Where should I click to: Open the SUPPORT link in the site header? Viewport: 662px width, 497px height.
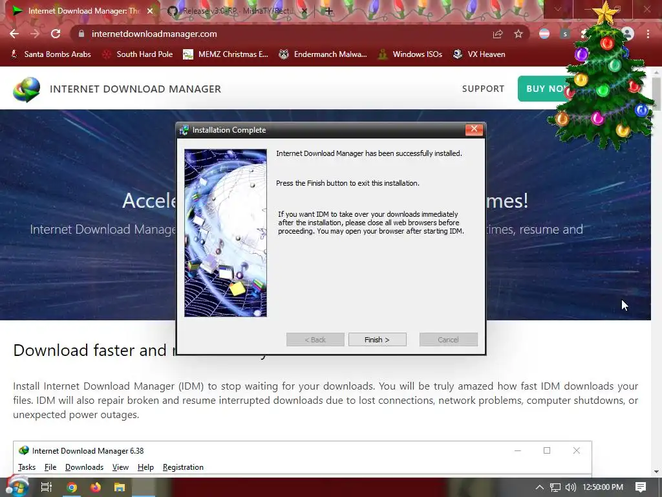pyautogui.click(x=483, y=89)
